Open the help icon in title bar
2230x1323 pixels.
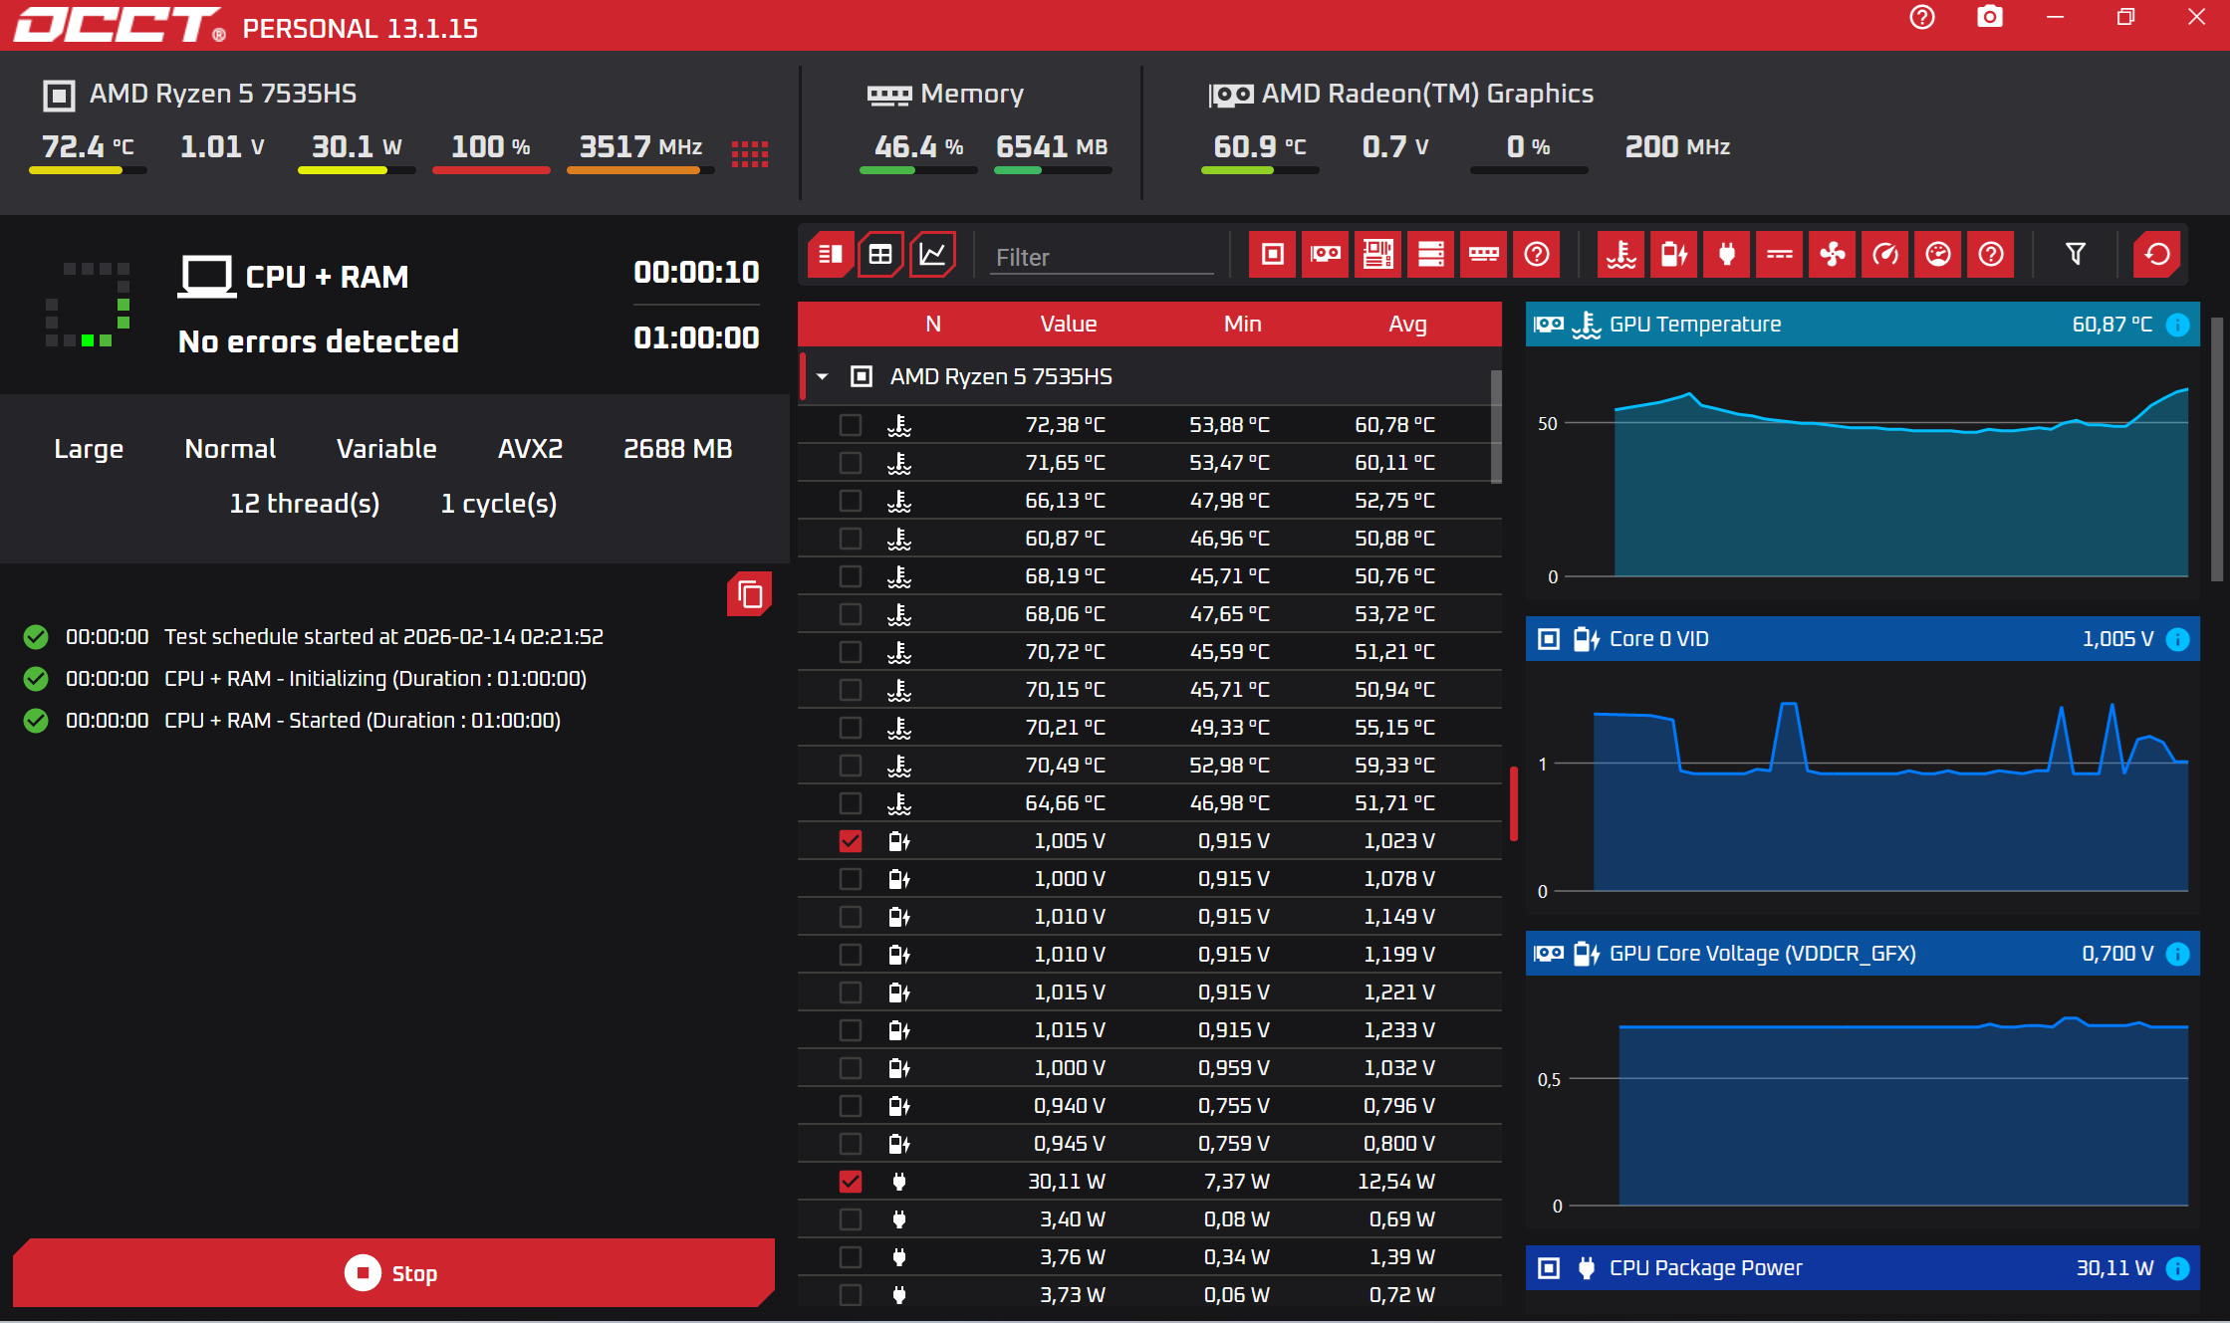point(1921,18)
